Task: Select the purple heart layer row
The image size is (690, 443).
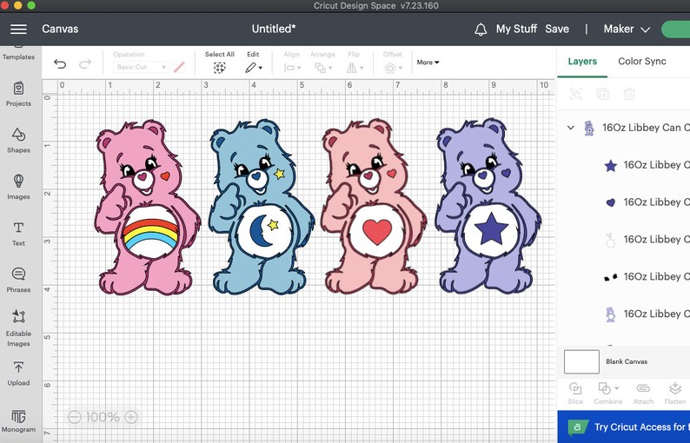Action: tap(624, 202)
